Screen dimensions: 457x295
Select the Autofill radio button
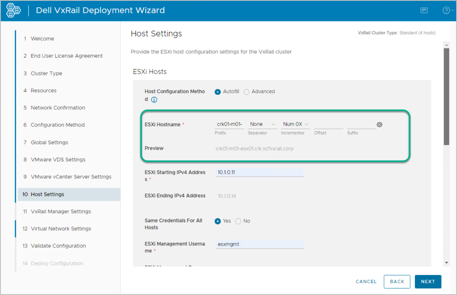point(218,92)
